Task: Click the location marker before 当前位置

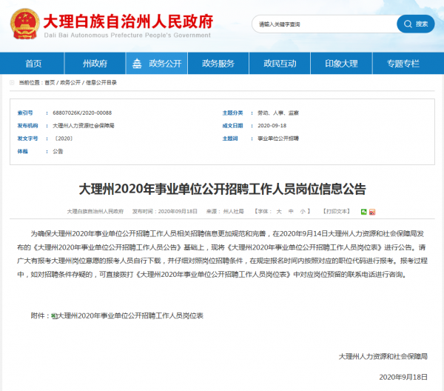Action: click(x=13, y=82)
